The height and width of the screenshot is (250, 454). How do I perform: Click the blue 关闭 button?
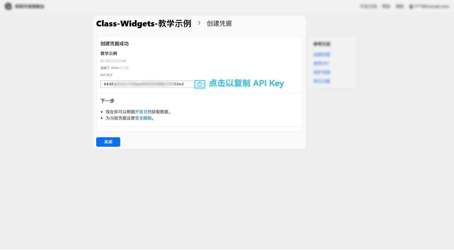click(x=108, y=142)
